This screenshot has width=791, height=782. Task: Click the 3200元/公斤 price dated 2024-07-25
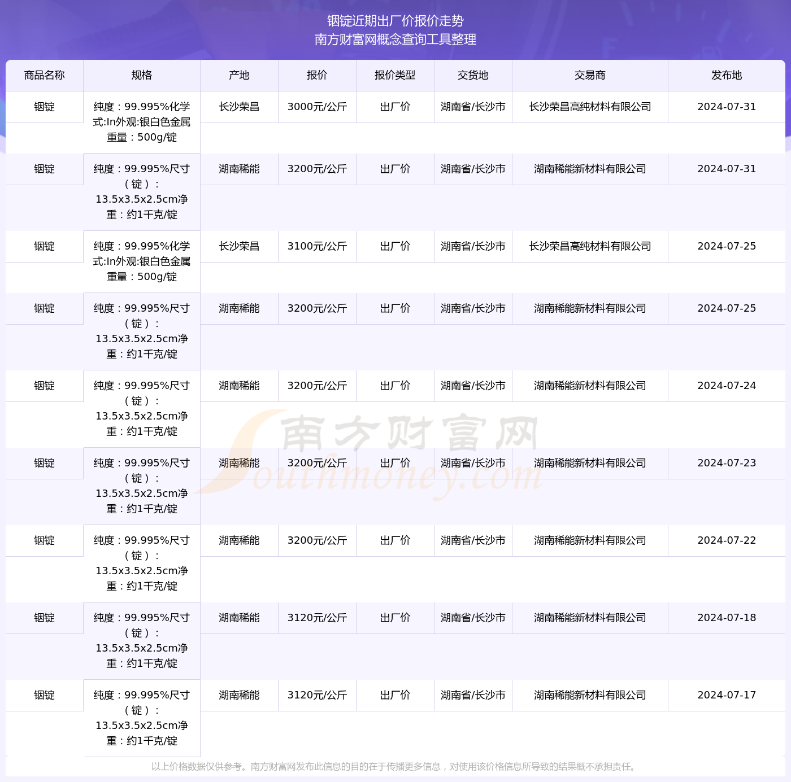pos(318,308)
